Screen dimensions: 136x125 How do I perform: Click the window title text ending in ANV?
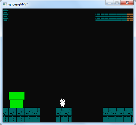click(18, 4)
